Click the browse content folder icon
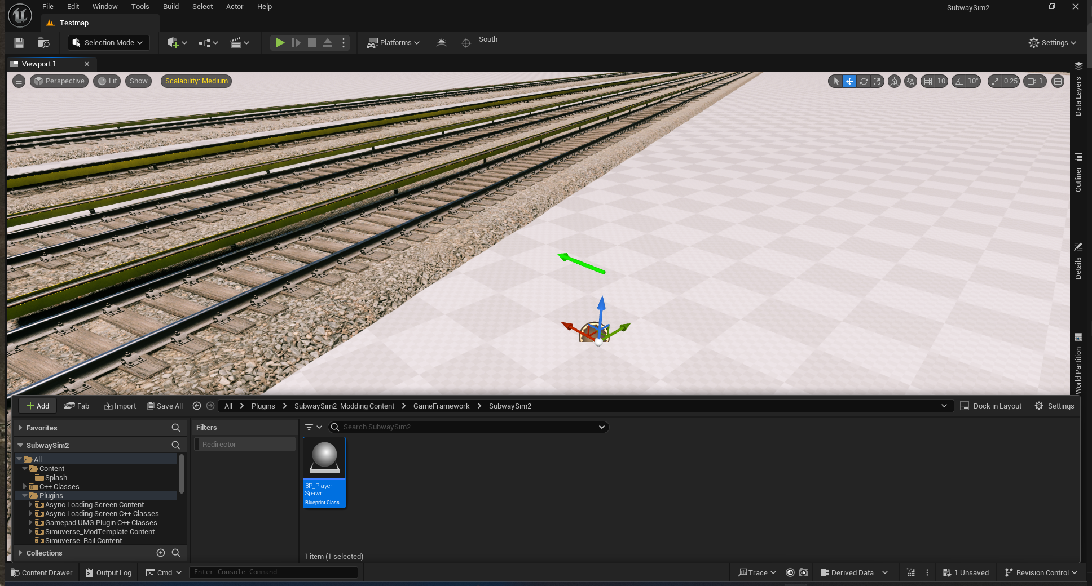Screen dimensions: 1092x586 coord(43,43)
